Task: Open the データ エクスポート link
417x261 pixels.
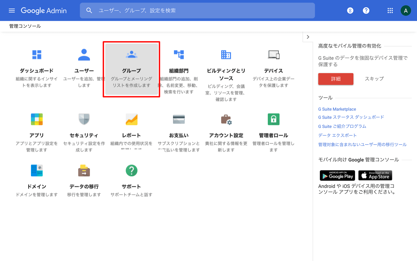Action: point(338,135)
